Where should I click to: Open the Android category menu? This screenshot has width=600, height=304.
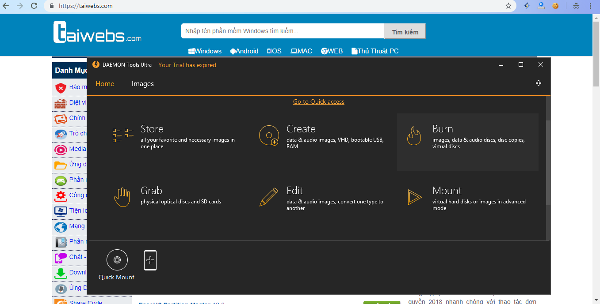click(x=244, y=51)
